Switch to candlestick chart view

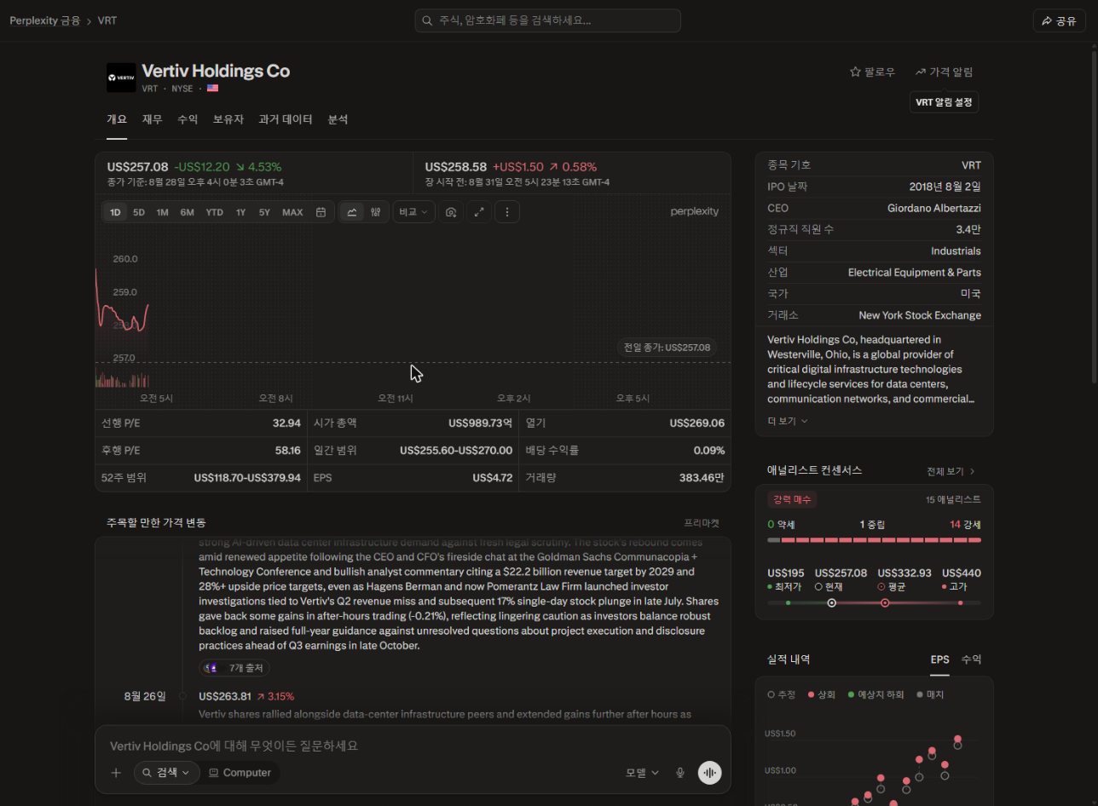point(375,212)
